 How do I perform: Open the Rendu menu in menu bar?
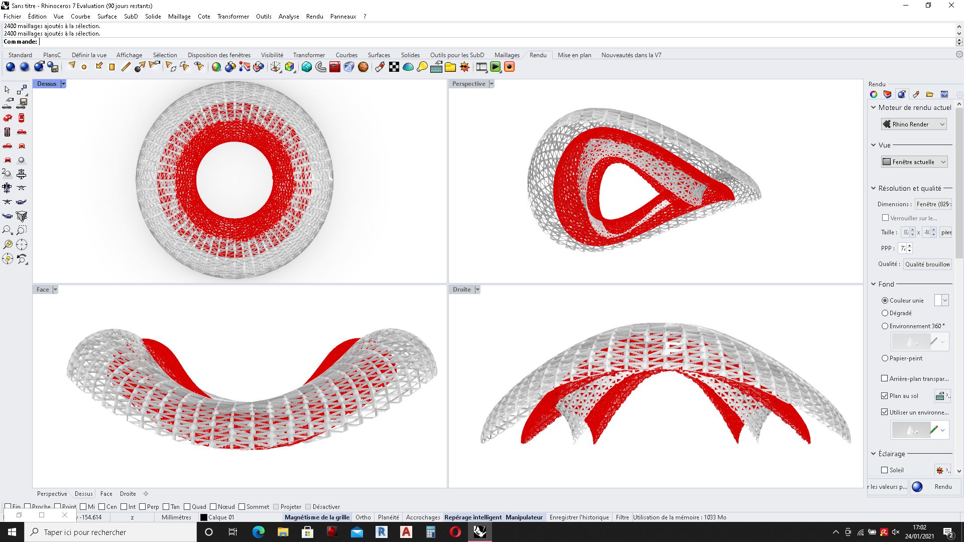click(314, 17)
